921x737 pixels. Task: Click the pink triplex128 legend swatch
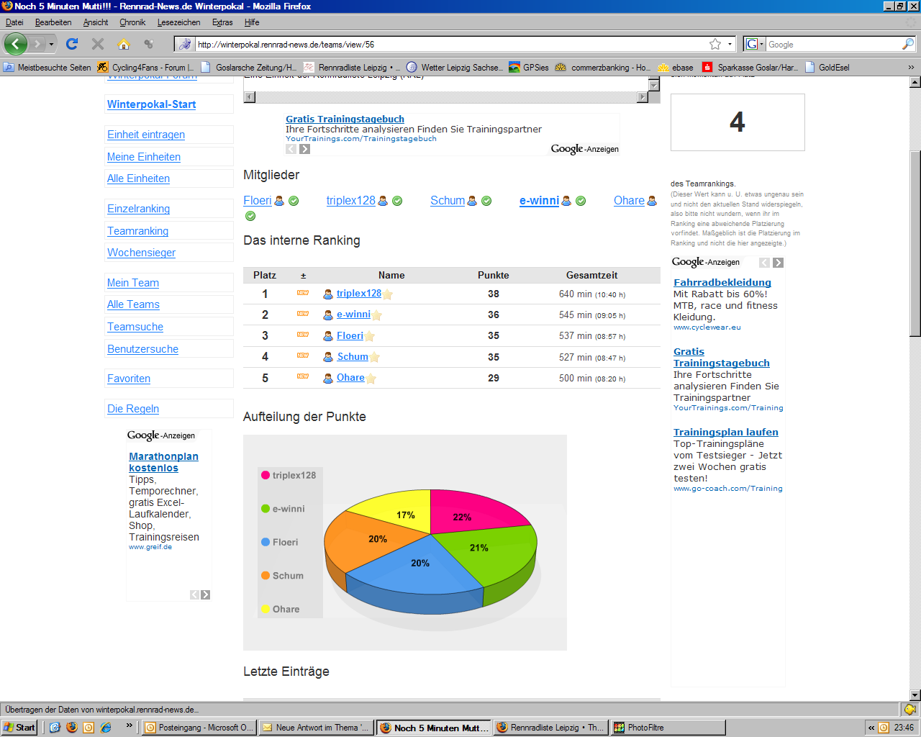[266, 475]
